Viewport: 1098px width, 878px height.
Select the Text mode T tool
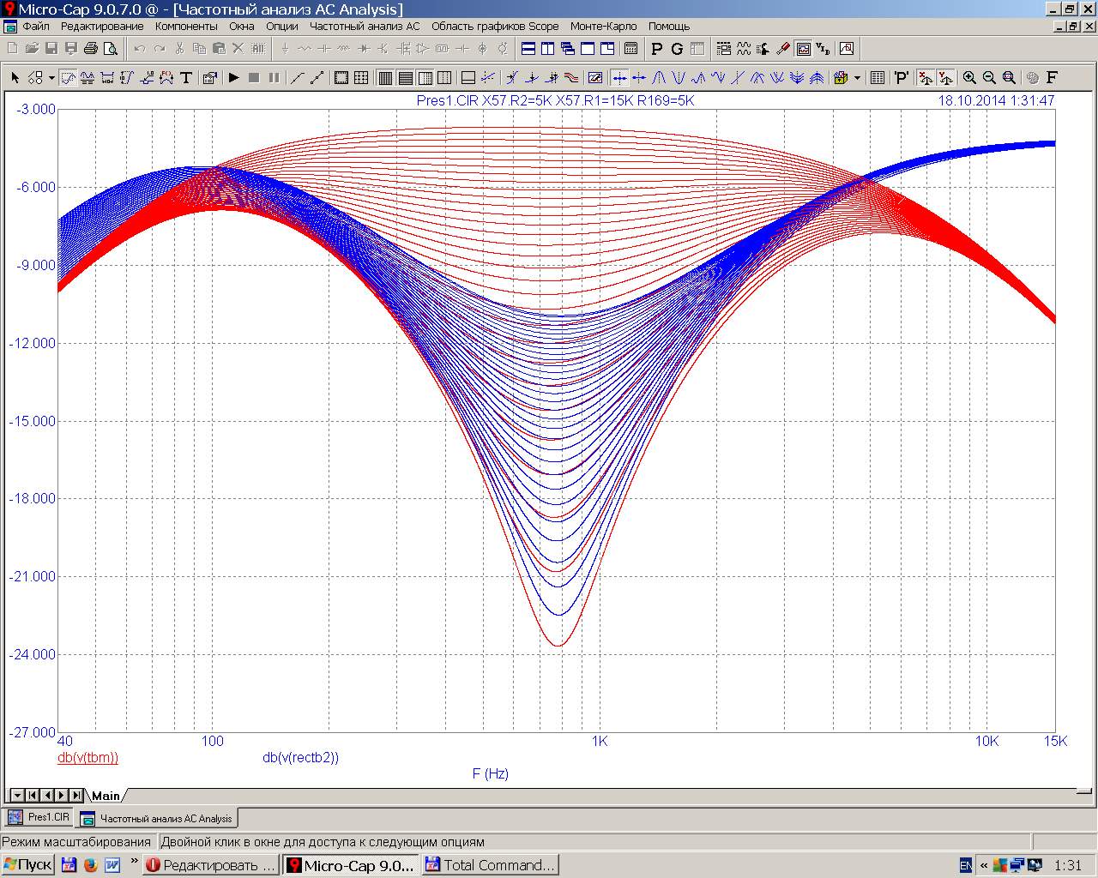[185, 78]
